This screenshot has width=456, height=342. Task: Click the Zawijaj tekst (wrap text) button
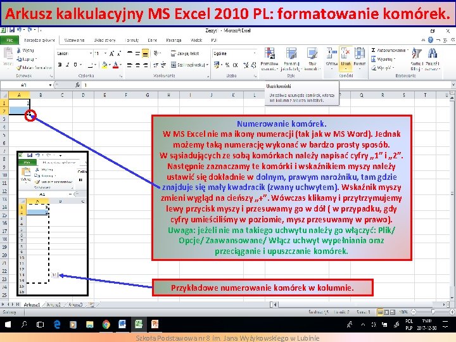coord(185,53)
